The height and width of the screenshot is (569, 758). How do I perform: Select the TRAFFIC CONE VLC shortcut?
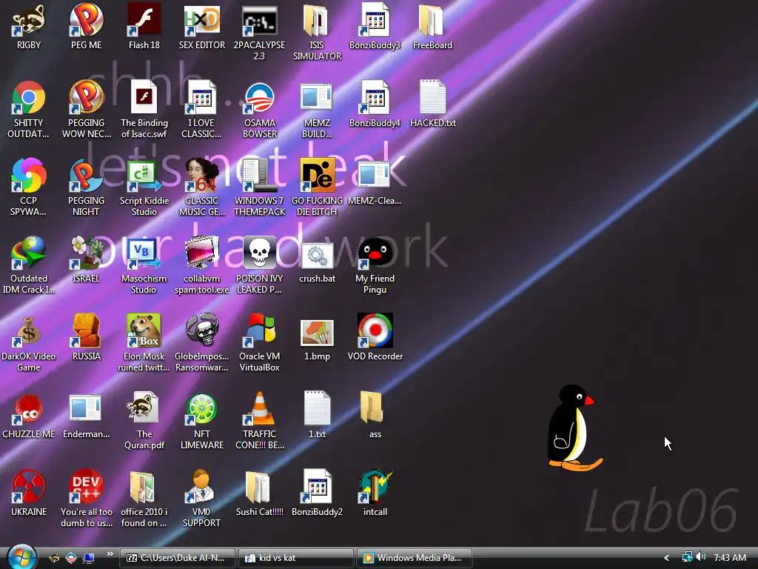pos(259,409)
